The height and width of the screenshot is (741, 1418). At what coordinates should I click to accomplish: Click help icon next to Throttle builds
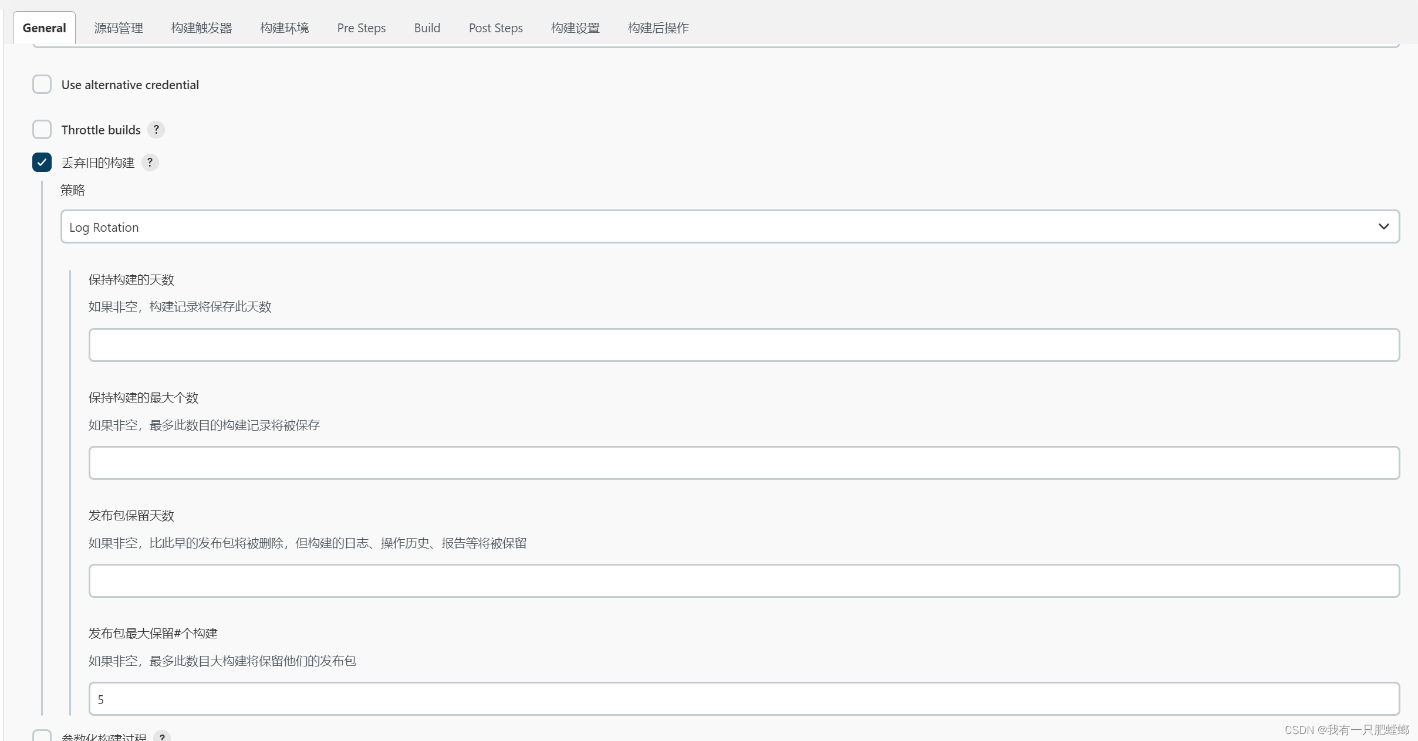point(156,130)
